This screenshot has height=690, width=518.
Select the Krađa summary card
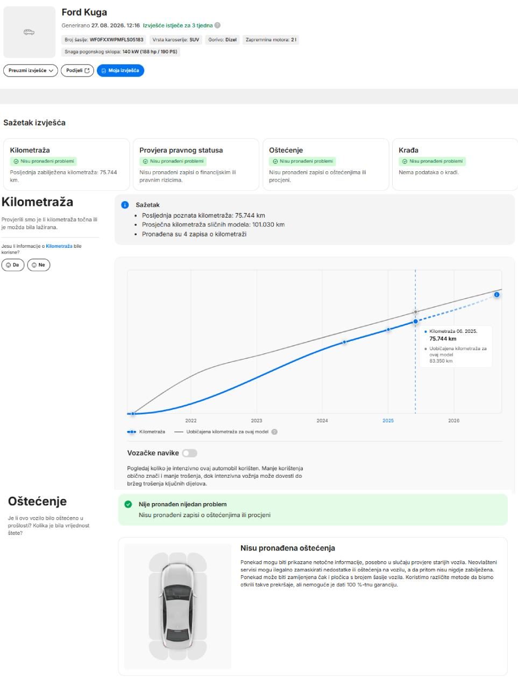(x=455, y=165)
